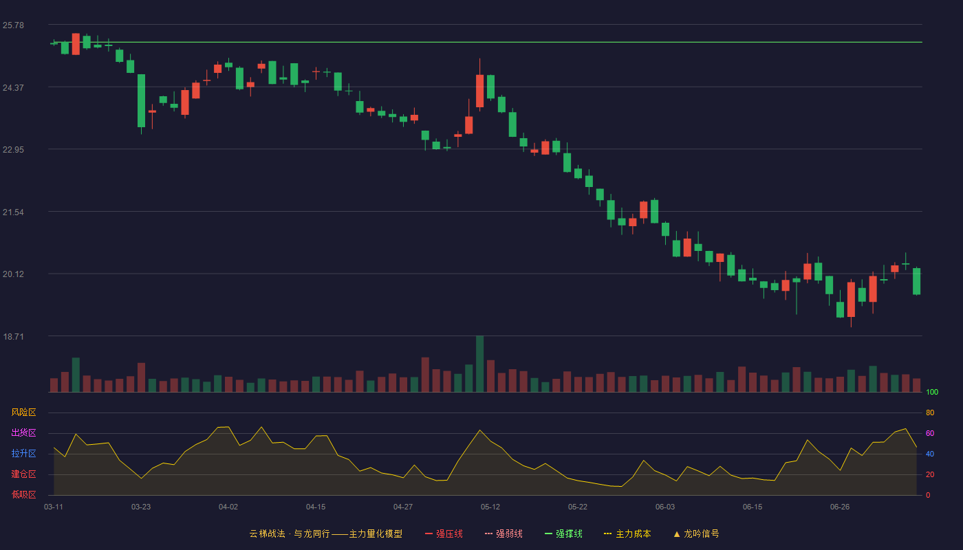Image resolution: width=963 pixels, height=550 pixels.
Task: Click the 05-22 date label
Action: tap(578, 507)
